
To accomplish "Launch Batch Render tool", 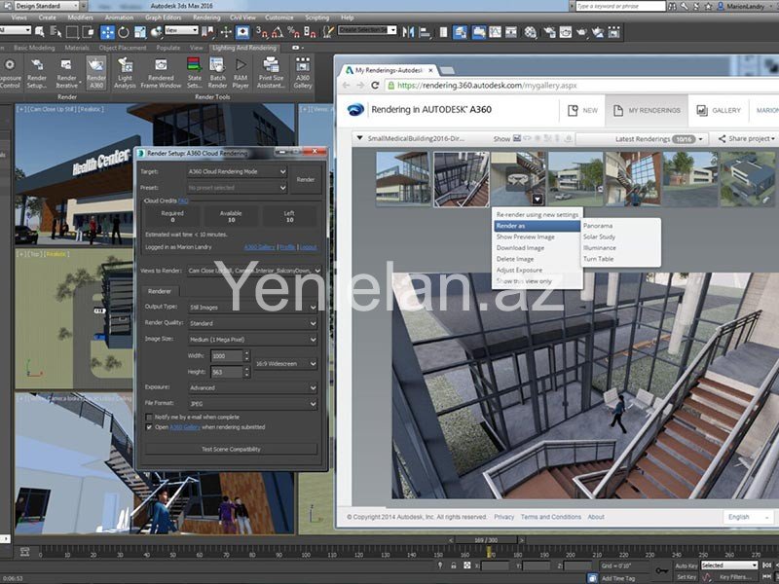I will [217, 72].
